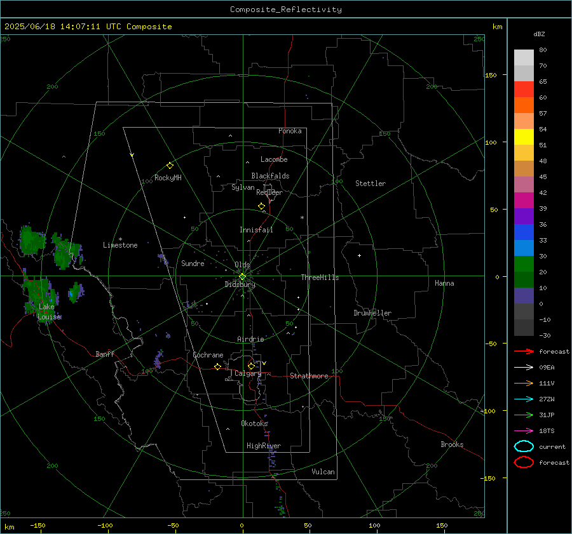Click the Lacombe city label
Viewport: 572px width, 534px height.
[274, 159]
